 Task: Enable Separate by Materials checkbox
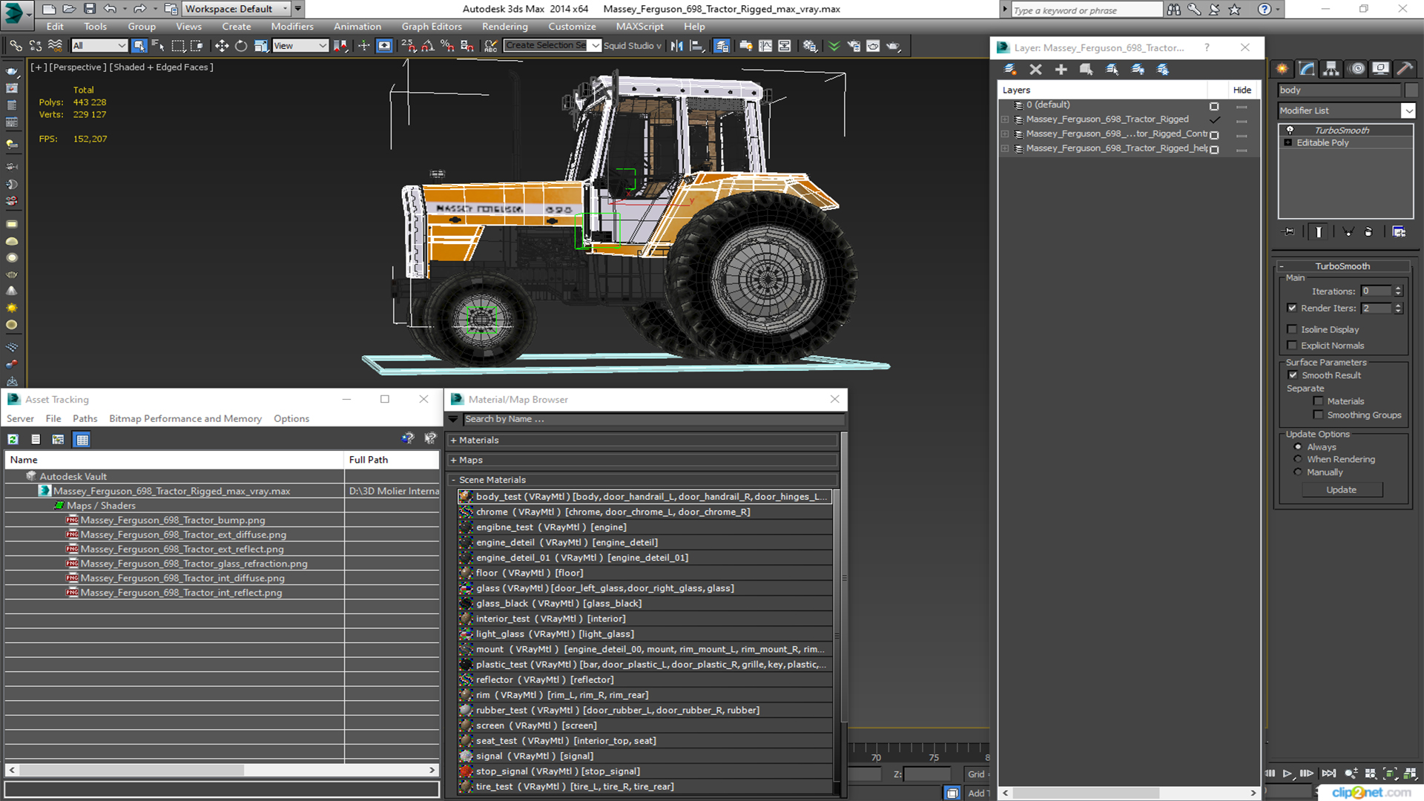[x=1318, y=401]
